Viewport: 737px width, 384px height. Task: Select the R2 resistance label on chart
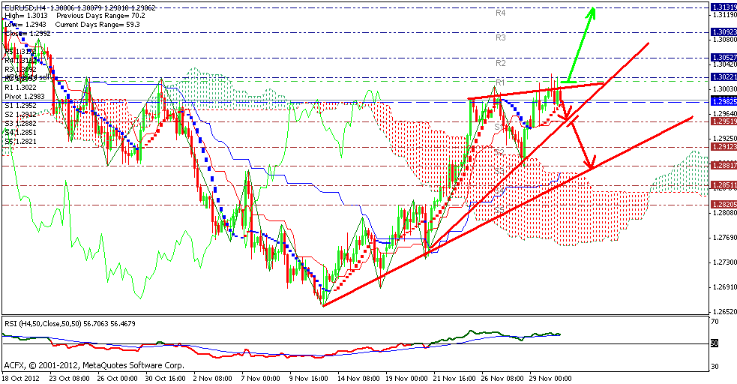[500, 63]
